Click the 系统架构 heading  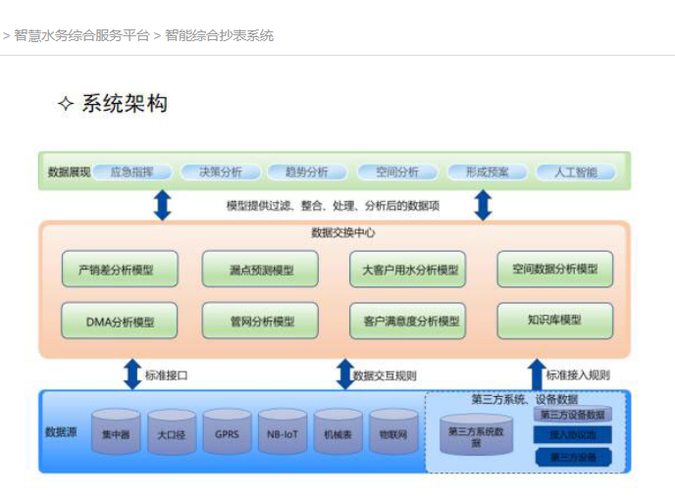coord(125,103)
